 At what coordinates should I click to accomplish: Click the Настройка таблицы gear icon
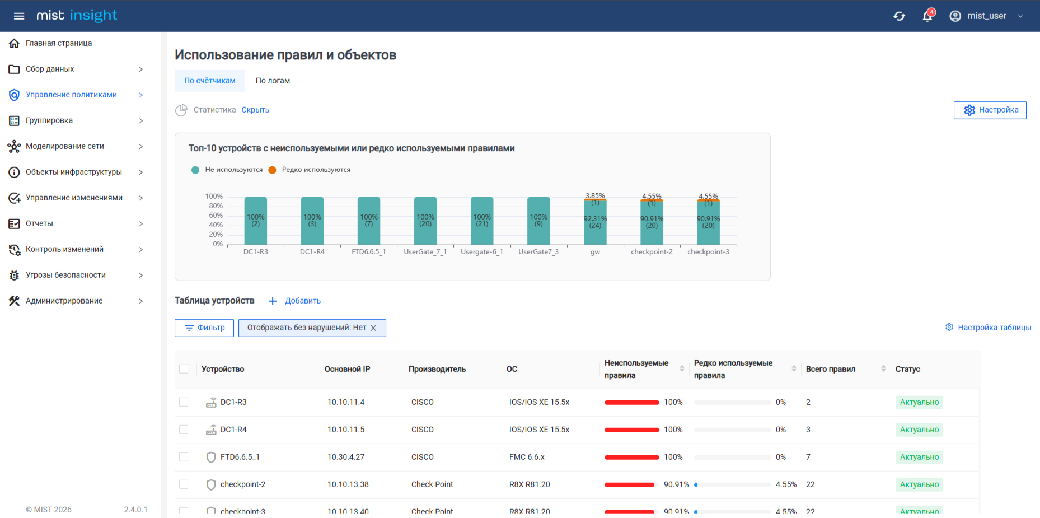tap(949, 327)
